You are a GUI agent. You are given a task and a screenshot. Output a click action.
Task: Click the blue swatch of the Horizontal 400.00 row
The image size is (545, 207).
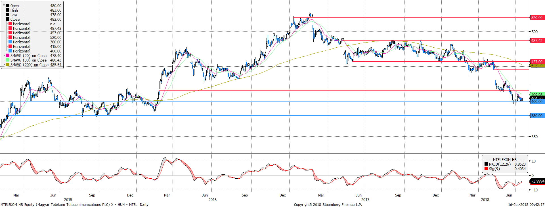tap(10, 51)
